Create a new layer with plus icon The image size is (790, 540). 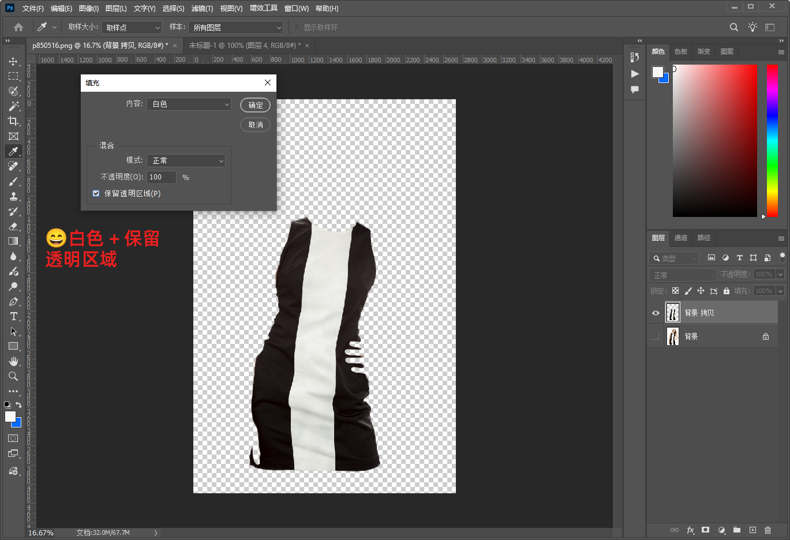[752, 530]
